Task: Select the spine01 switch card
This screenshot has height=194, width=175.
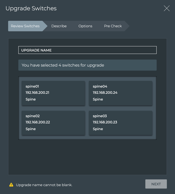Action: (x=53, y=93)
